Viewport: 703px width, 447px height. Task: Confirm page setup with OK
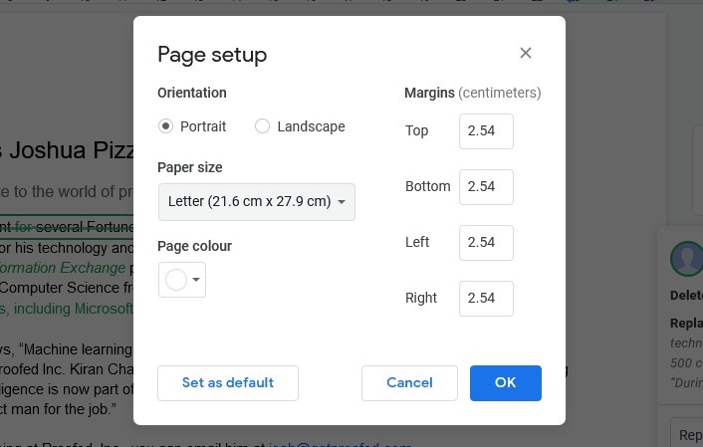pos(505,383)
